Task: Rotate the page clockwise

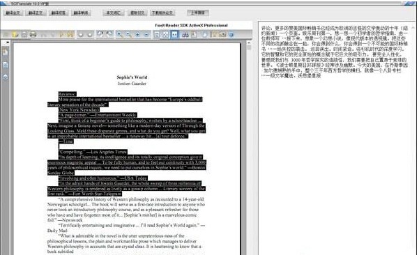Action: 109,34
